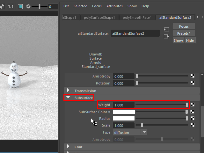Switch to the polySmoothFace1 tab
The image size is (204, 153).
[x=137, y=18]
